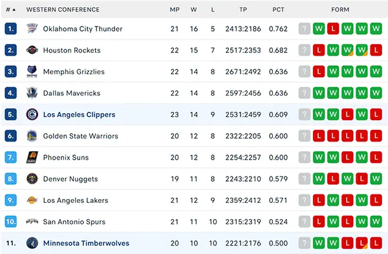Viewport: 388px width, 254px height.
Task: Click the Los Angeles Lakers logo
Action: (x=32, y=200)
